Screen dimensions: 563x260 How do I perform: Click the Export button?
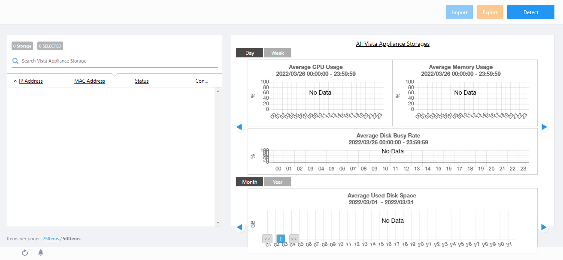(x=490, y=12)
